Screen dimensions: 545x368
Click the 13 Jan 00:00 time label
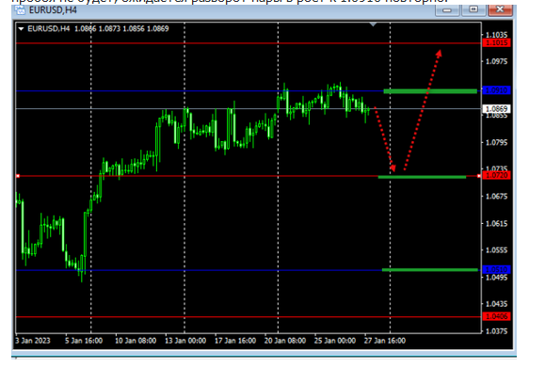pos(185,341)
